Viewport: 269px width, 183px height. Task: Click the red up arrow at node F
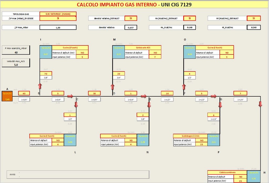[x=184, y=86]
